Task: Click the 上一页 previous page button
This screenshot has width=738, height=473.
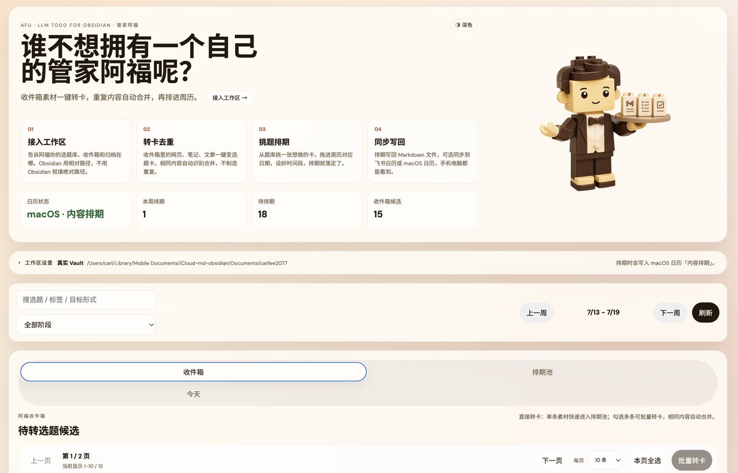Action: 41,461
